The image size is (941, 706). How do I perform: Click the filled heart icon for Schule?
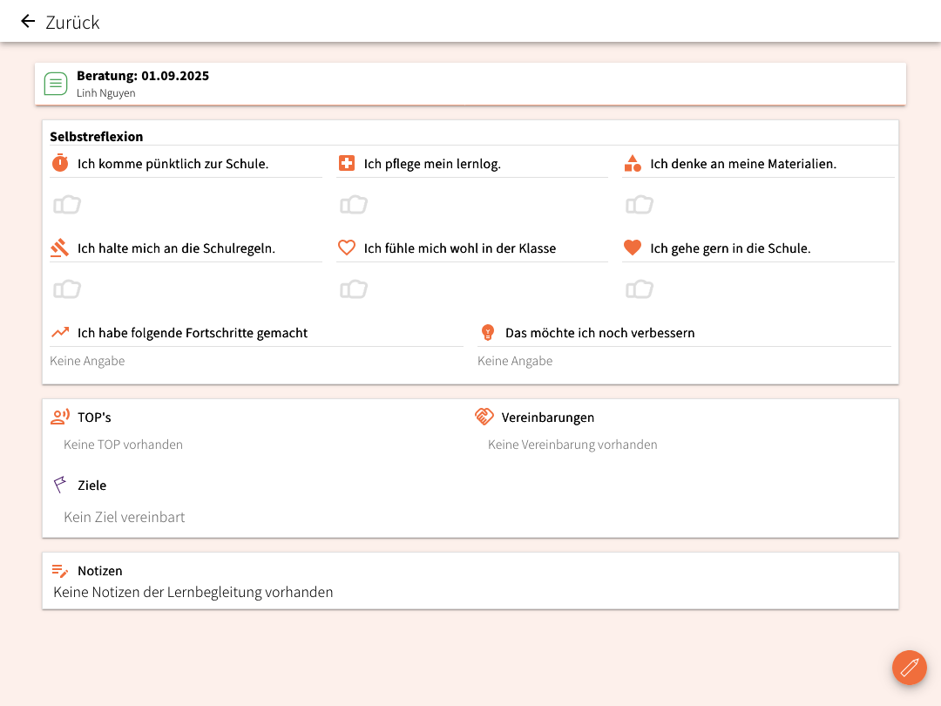pos(633,248)
